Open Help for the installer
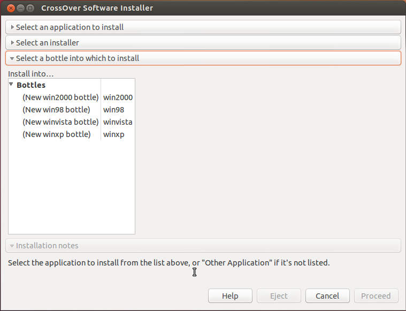Viewport: 406px width, 311px height. [x=230, y=295]
